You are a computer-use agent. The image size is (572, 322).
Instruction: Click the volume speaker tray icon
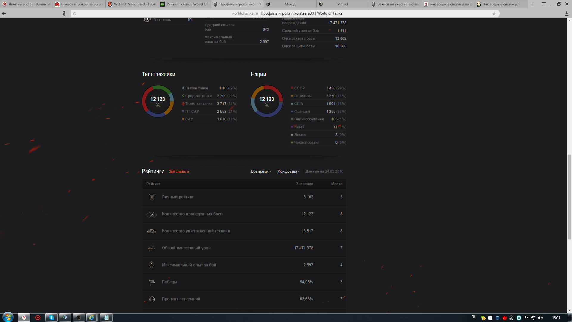(x=540, y=318)
